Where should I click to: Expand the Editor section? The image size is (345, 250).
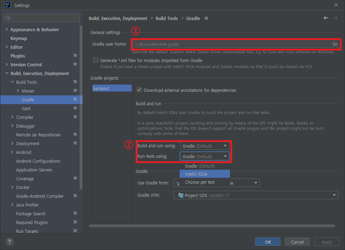[7, 47]
